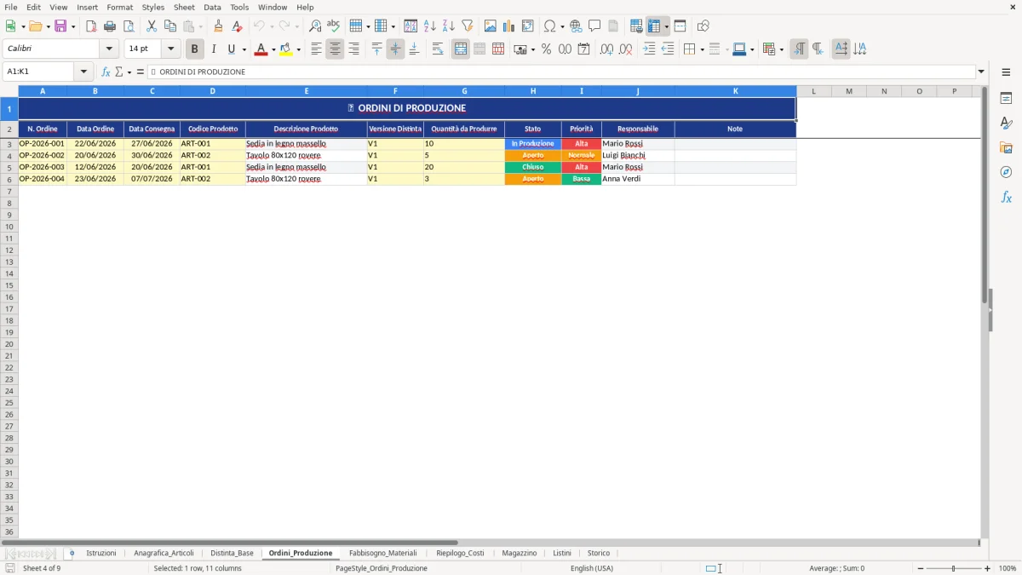This screenshot has width=1022, height=575.
Task: Activate Clone Formatting paintbrush
Action: coord(218,26)
